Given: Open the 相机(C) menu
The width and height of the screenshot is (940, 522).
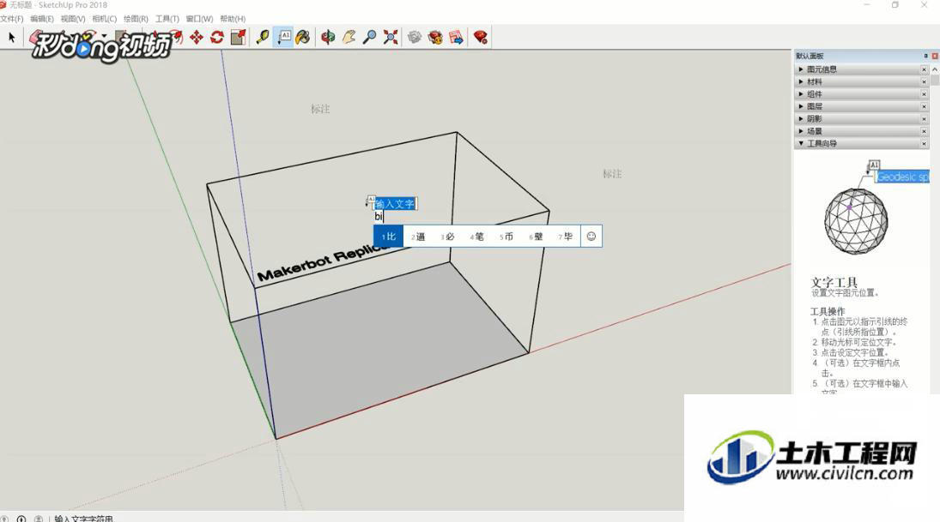Looking at the screenshot, I should 105,19.
